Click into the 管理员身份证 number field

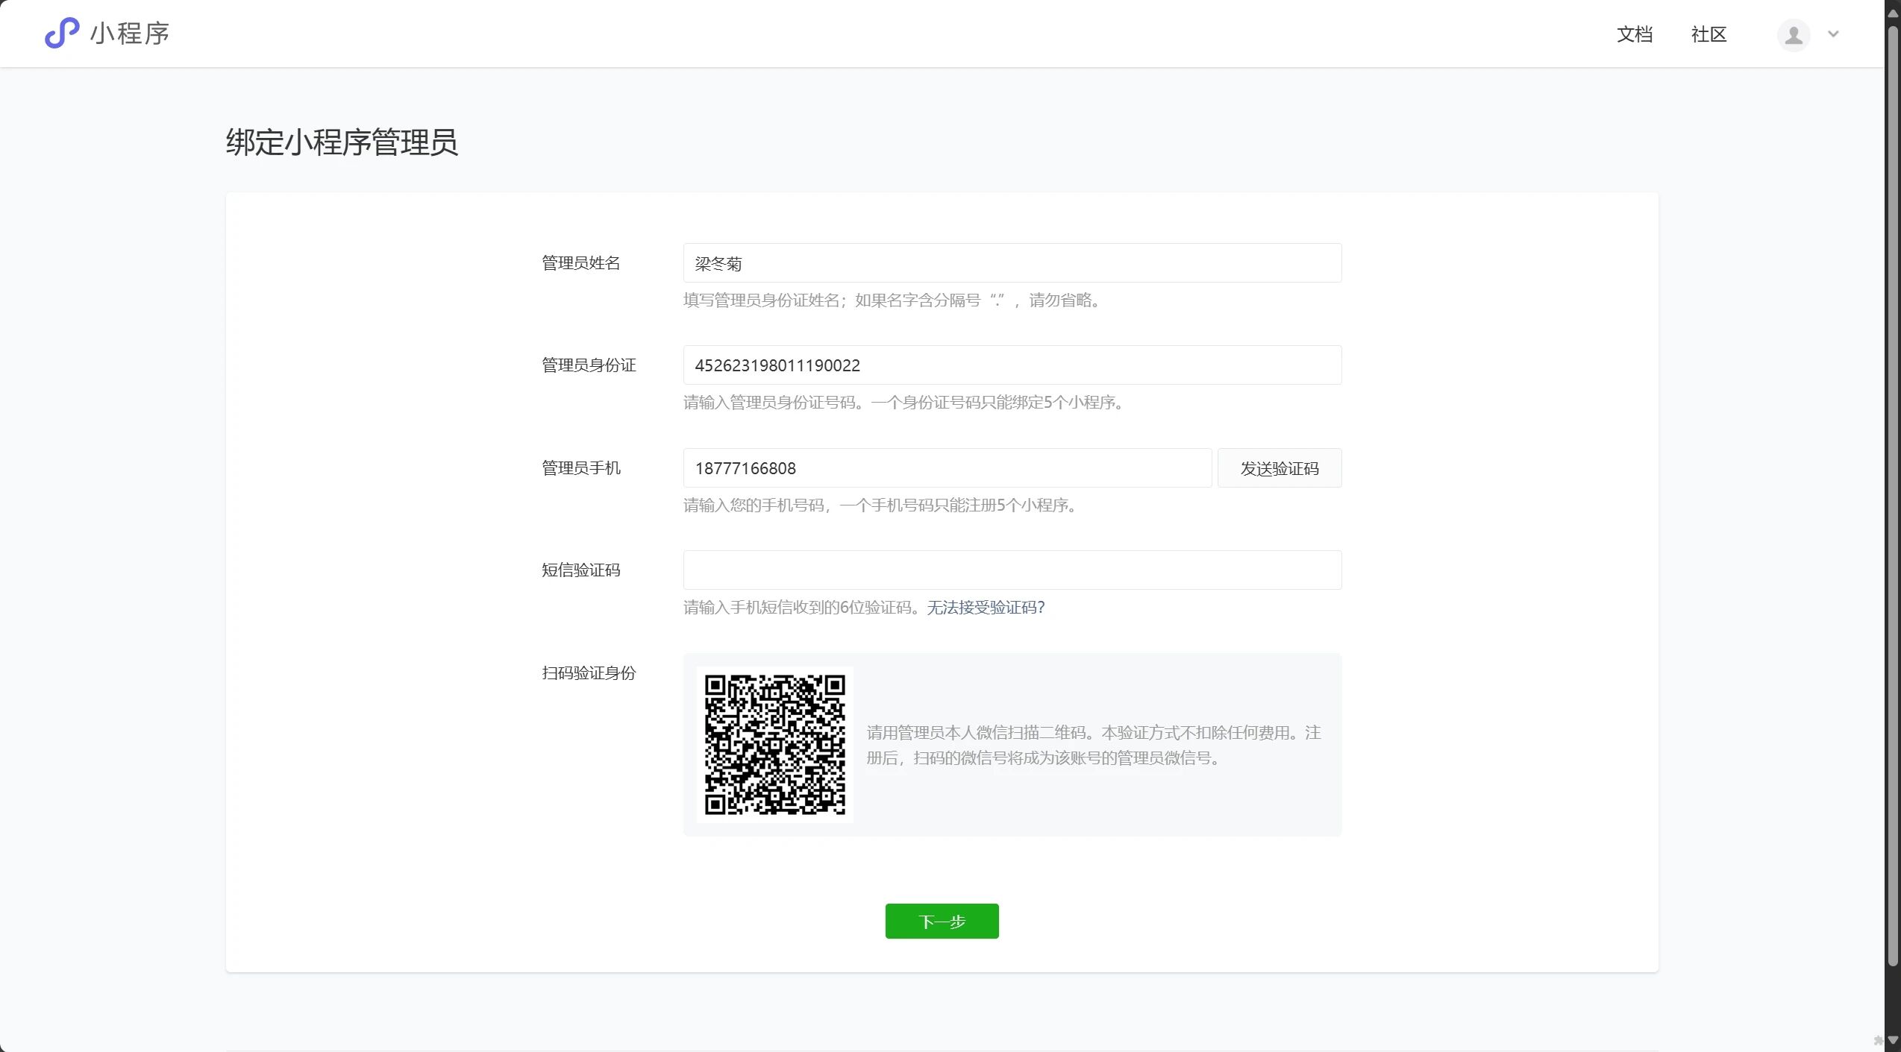[x=1012, y=365]
